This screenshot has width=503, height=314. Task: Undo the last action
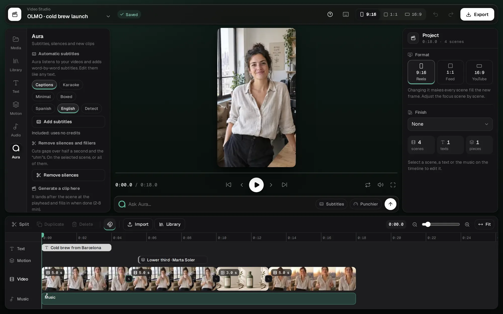436,14
